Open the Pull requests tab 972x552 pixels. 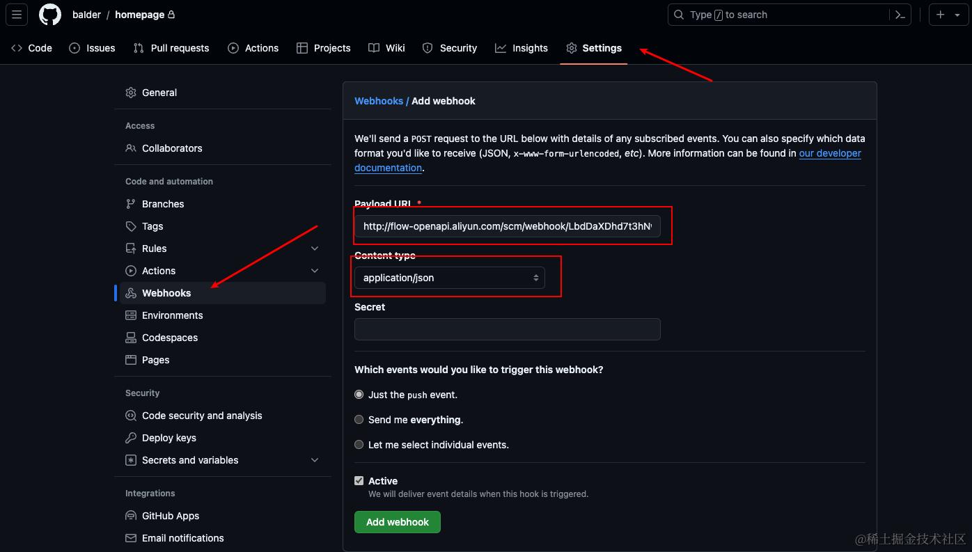pyautogui.click(x=171, y=48)
